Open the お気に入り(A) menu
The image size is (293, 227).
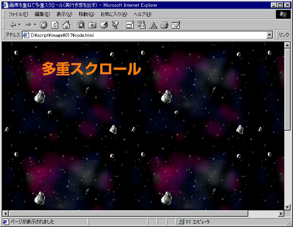pos(114,14)
